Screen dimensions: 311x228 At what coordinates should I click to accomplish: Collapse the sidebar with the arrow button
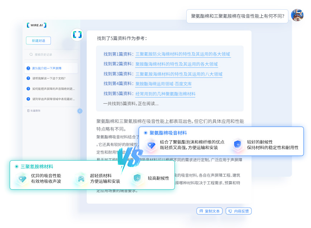[80, 111]
